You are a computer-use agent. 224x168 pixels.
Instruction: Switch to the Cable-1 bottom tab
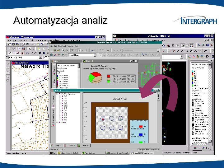pos(70,146)
